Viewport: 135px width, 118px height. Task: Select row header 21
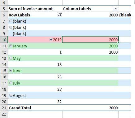click(x=4, y=108)
